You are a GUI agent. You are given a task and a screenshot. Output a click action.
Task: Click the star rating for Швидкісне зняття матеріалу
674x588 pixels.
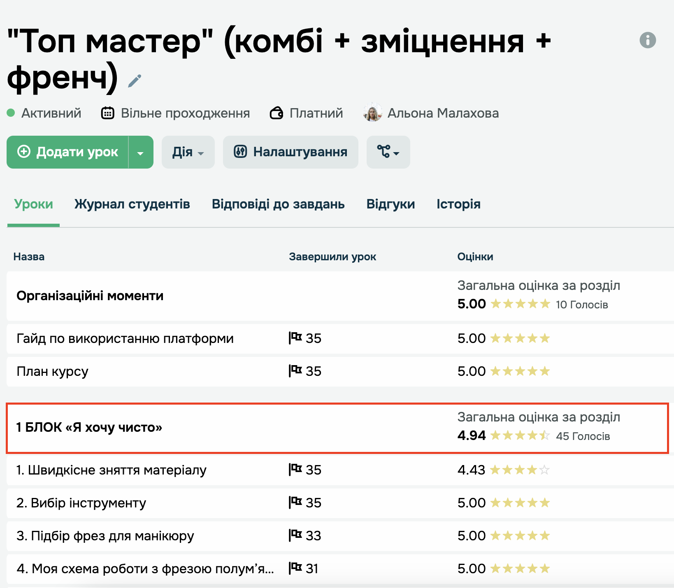pyautogui.click(x=520, y=470)
